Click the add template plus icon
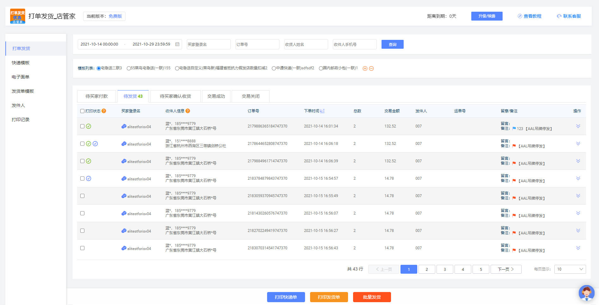Screen dimensions: 599x305 [365, 68]
